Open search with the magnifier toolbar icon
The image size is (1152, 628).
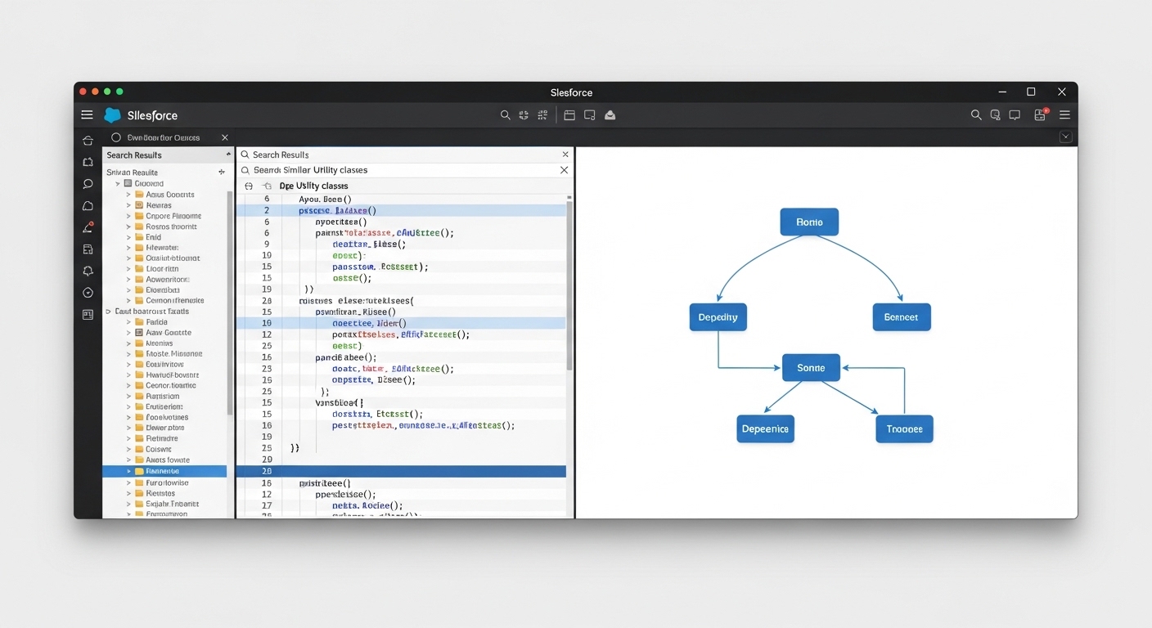[x=506, y=115]
